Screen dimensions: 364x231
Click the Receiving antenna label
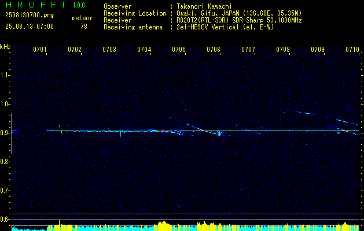[133, 27]
